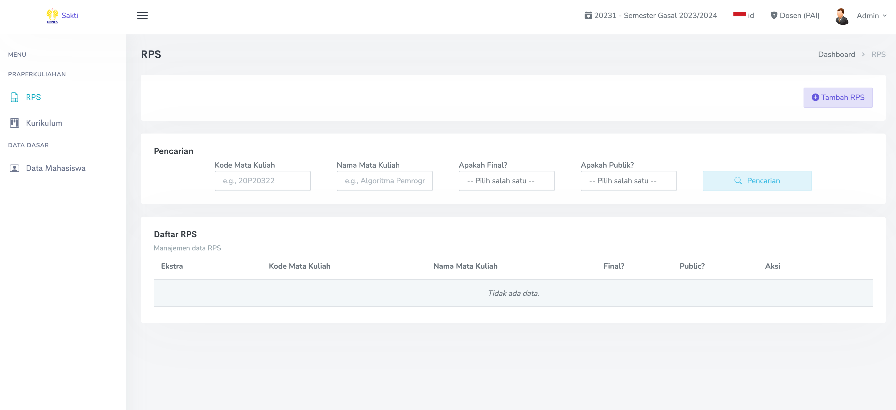Open the Data Mahasiswa menu item
896x410 pixels.
pyautogui.click(x=55, y=168)
